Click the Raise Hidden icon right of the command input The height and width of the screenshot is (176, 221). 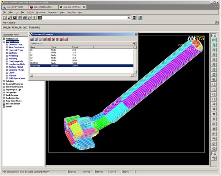[x=134, y=18]
